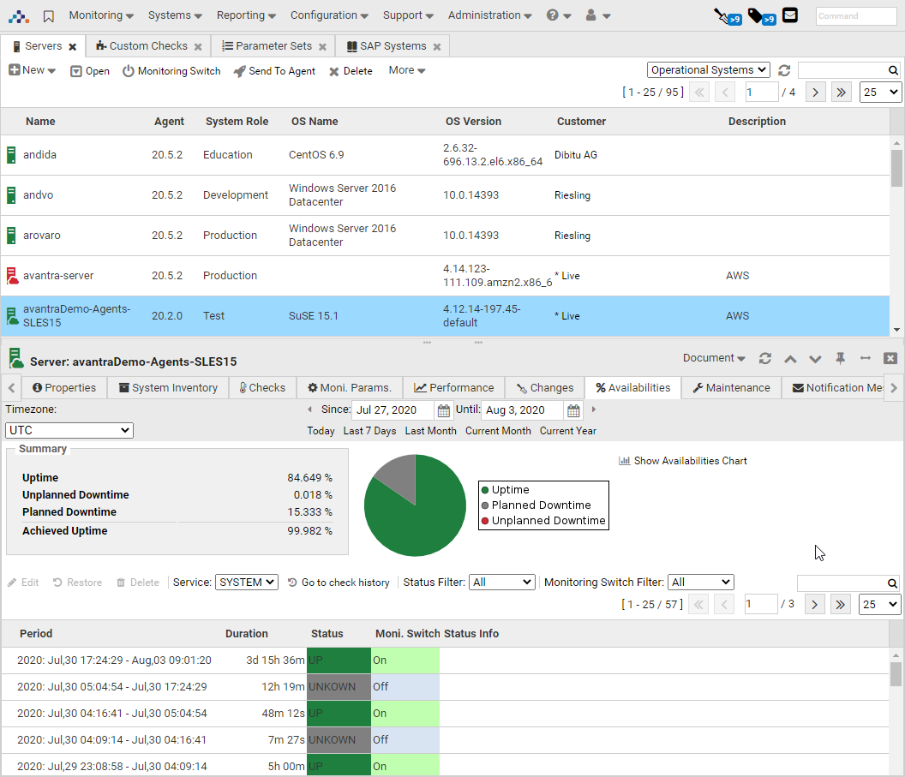Viewport: 905px width, 777px height.
Task: Click Show Availabilities Chart link
Action: 683,461
